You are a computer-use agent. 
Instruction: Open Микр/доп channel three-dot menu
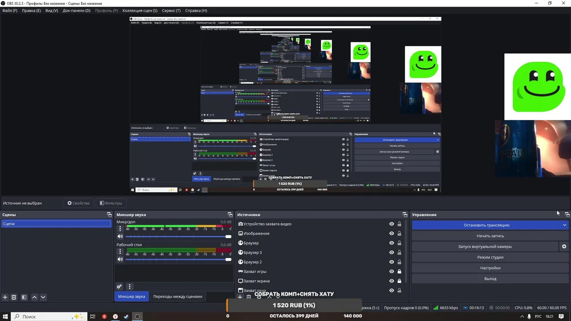point(120,229)
